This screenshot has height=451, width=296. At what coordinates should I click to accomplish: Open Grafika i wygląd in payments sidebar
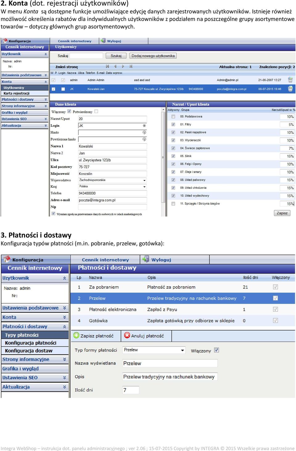(35, 369)
